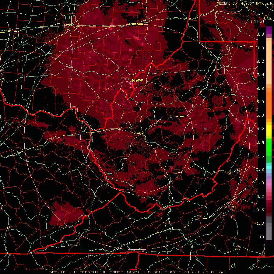This screenshot has width=274, height=274.
Task: Click the 1.0 scale value
Action: 260,183
